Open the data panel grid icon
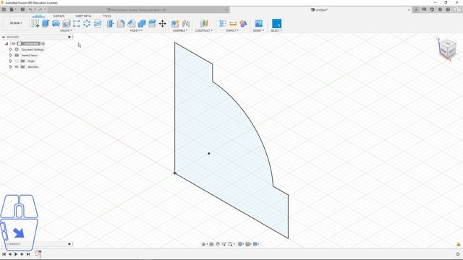463x260 pixels. click(x=4, y=9)
